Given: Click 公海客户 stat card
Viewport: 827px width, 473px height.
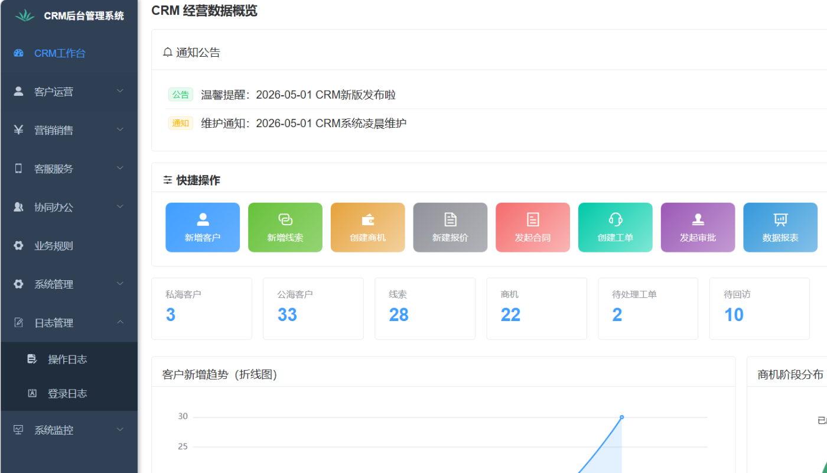Looking at the screenshot, I should click(x=313, y=309).
